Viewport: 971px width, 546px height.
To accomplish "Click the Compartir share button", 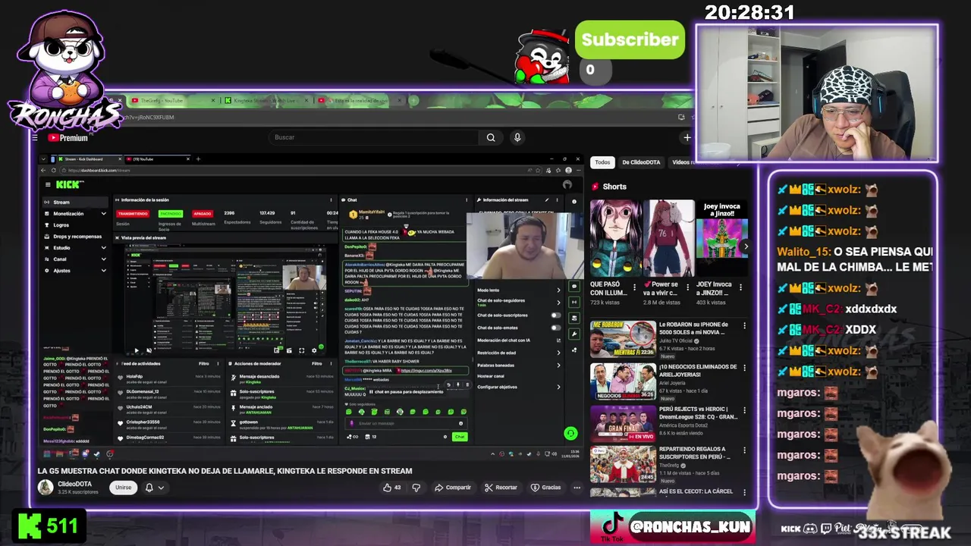I will click(x=453, y=488).
